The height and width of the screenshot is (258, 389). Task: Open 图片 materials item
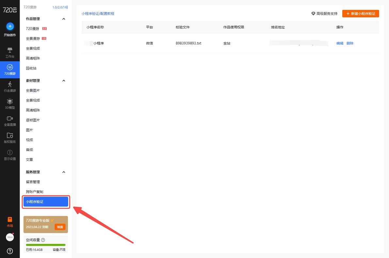(x=29, y=130)
